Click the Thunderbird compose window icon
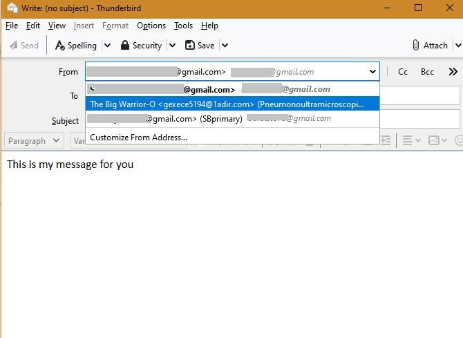This screenshot has height=338, width=463. (12, 8)
